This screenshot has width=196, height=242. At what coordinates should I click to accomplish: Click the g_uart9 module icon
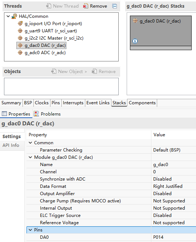20,31
